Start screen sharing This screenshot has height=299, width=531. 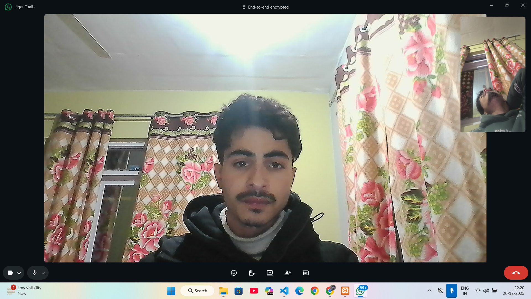pyautogui.click(x=270, y=273)
